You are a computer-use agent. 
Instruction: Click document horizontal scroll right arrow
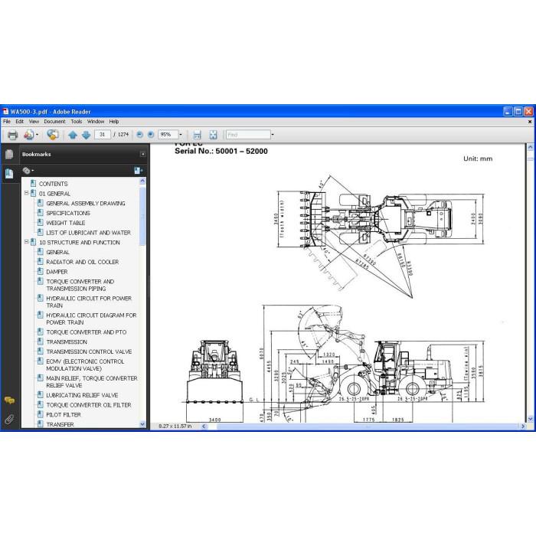click(x=523, y=426)
